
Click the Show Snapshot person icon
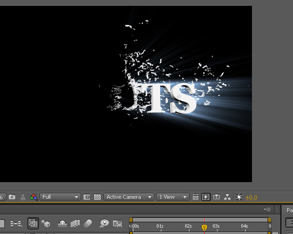(x=23, y=197)
